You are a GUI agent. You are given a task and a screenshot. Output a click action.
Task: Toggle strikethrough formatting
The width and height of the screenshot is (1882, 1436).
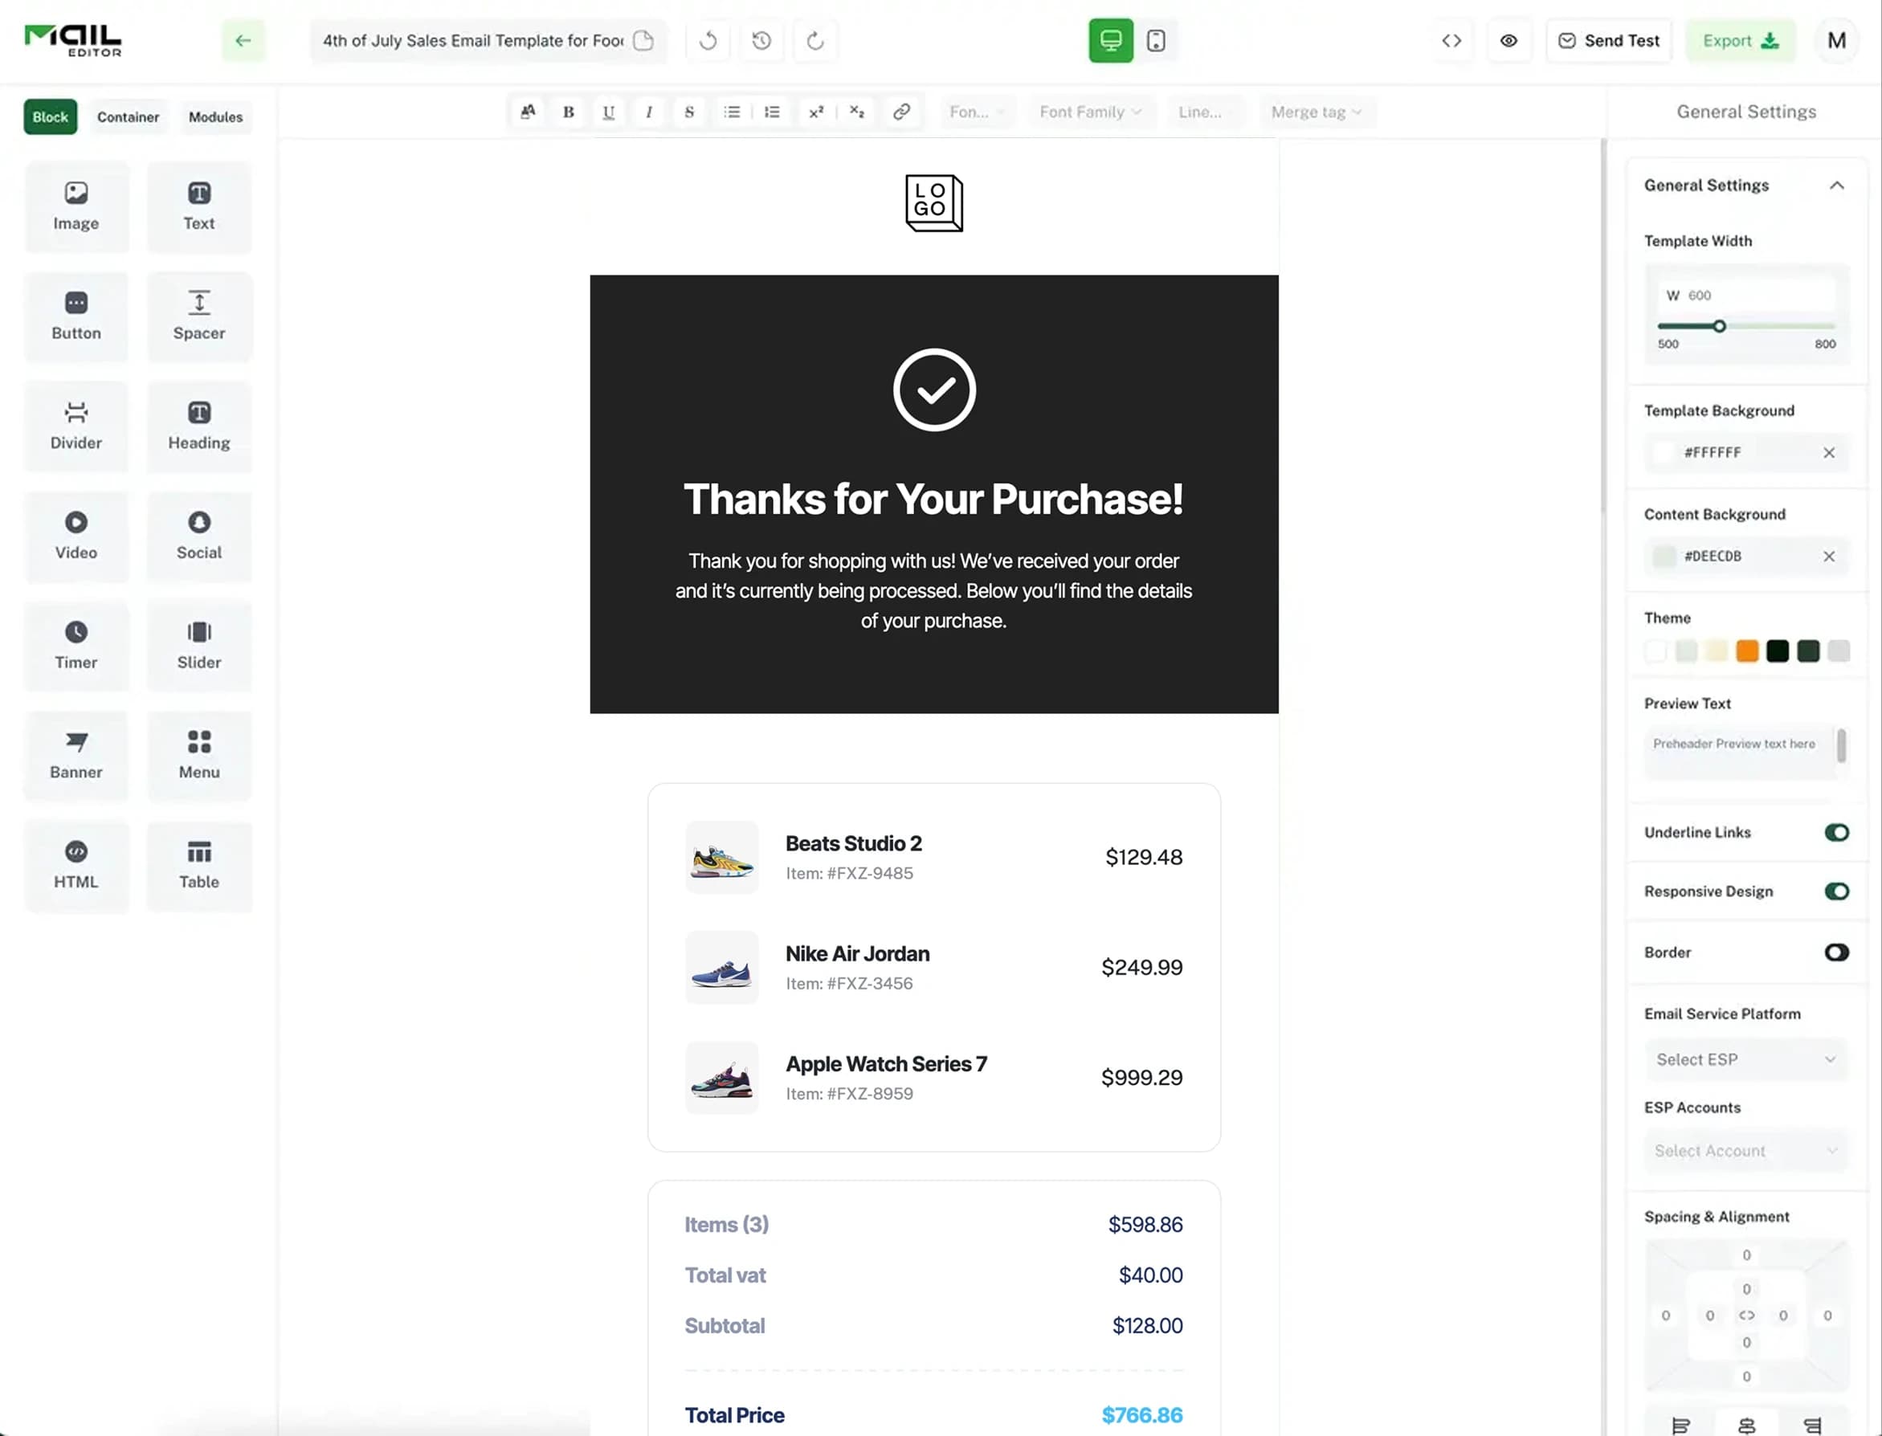coord(689,112)
